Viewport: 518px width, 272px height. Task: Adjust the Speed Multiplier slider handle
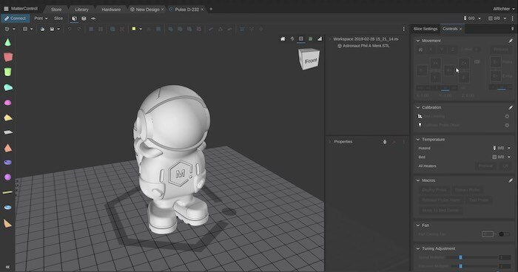pyautogui.click(x=460, y=257)
